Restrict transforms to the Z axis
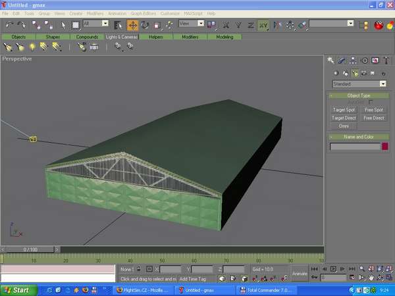 [x=251, y=25]
